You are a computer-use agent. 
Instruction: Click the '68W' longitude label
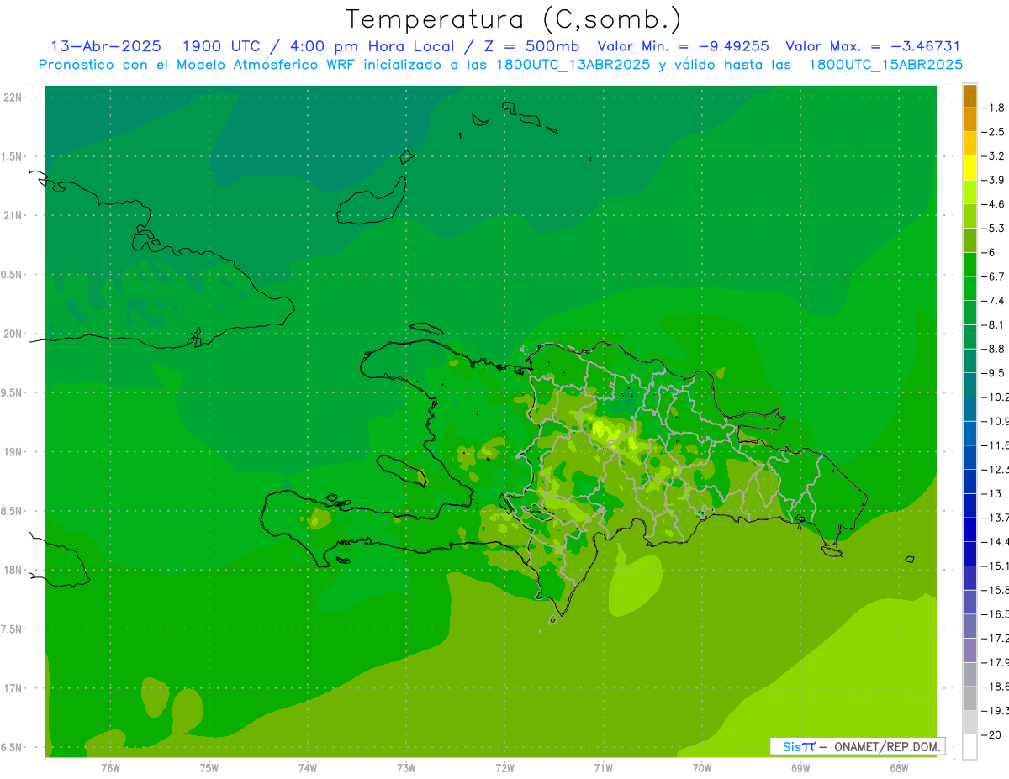[899, 768]
